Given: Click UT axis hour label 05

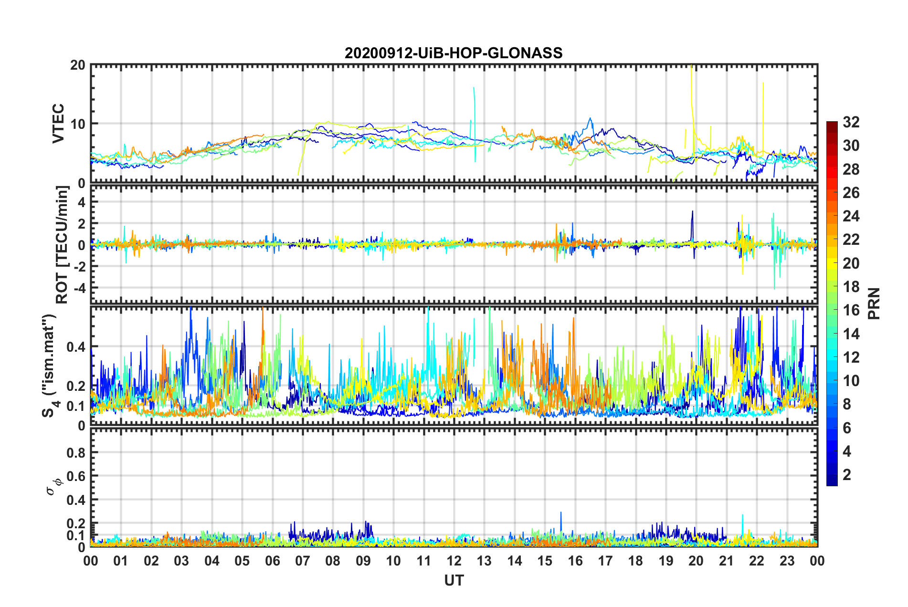Looking at the screenshot, I should (242, 561).
